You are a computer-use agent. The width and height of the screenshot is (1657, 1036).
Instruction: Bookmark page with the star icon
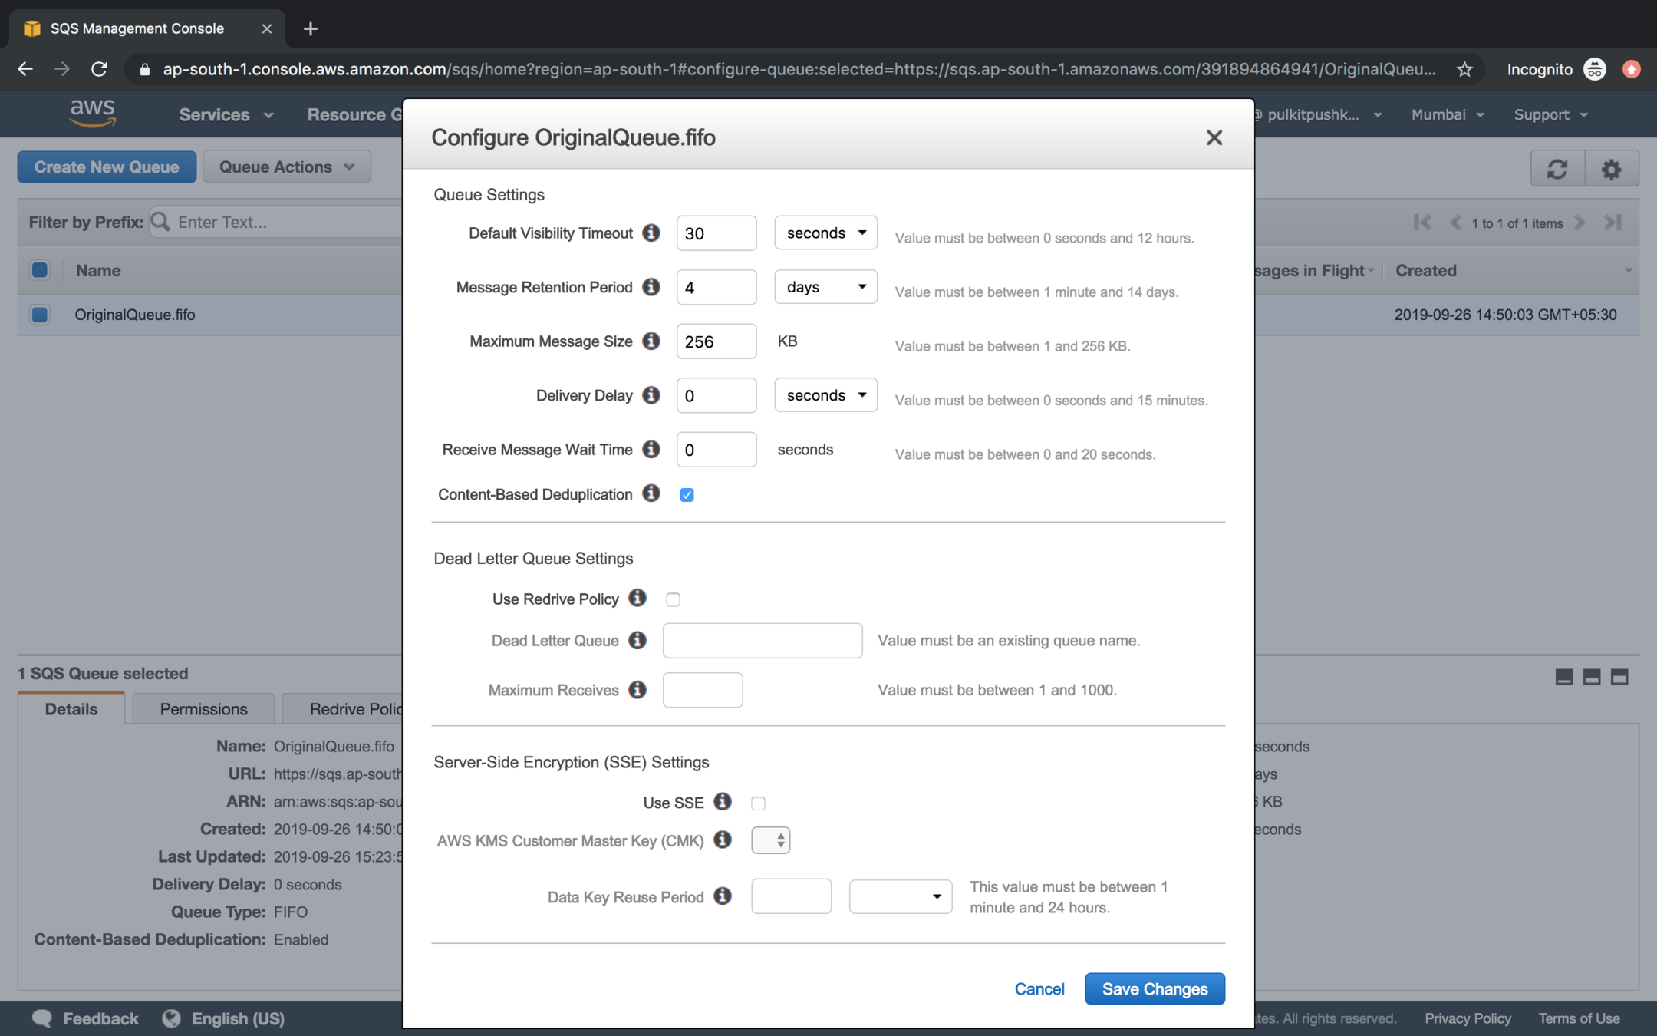pyautogui.click(x=1464, y=69)
